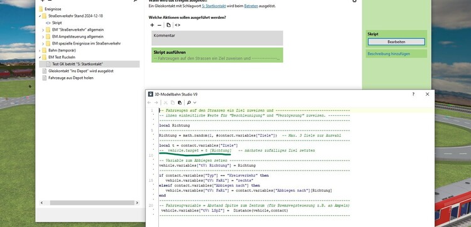This screenshot has width=471, height=227.
Task: Open the Skript item in the event tree
Action: pos(57,23)
